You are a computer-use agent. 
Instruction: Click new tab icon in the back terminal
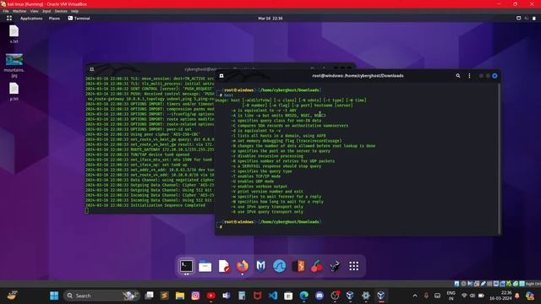coord(92,69)
